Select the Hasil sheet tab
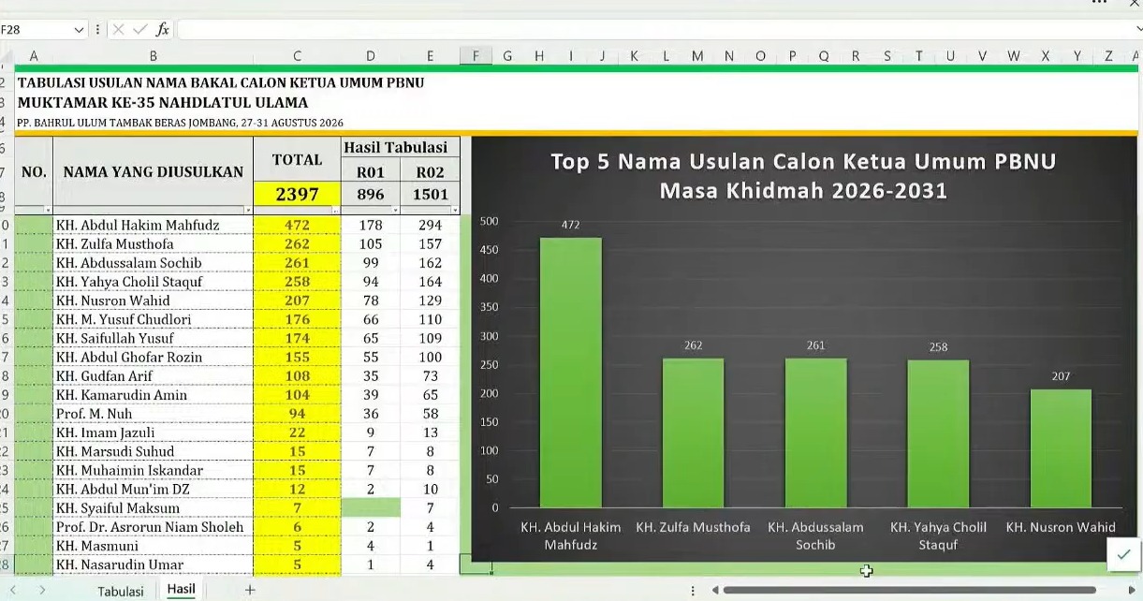The width and height of the screenshot is (1143, 601). click(x=181, y=589)
